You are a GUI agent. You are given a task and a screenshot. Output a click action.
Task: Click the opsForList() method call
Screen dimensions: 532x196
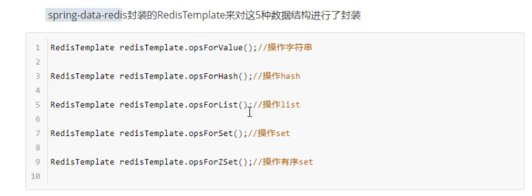click(218, 105)
